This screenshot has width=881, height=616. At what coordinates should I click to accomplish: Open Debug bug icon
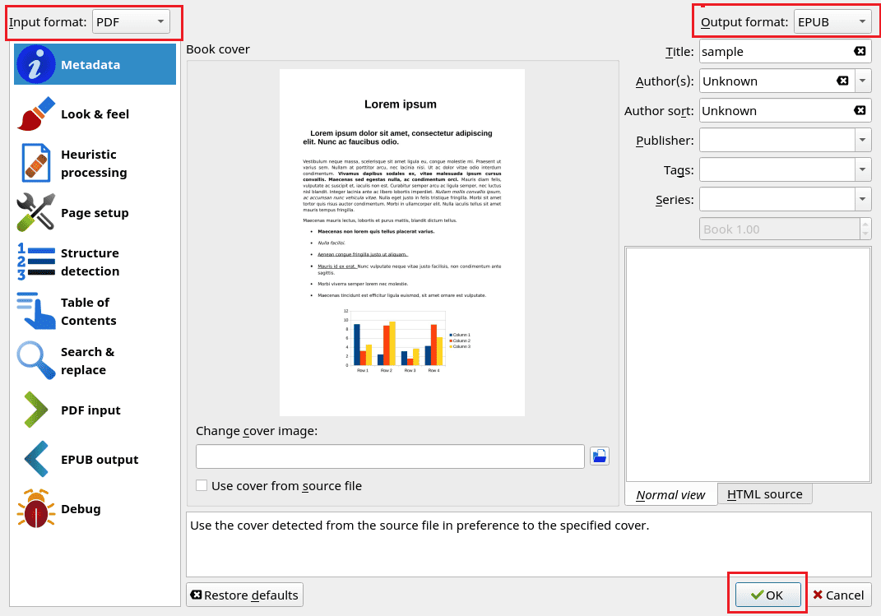36,509
